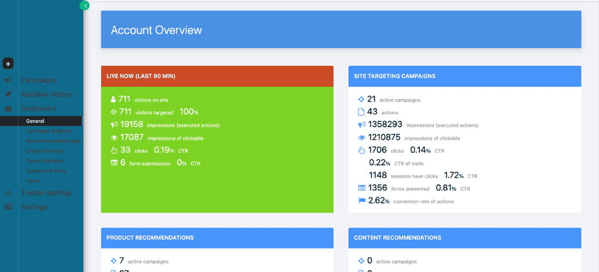This screenshot has width=599, height=272.
Task: Open Users under Dashboard
Action: (x=33, y=181)
